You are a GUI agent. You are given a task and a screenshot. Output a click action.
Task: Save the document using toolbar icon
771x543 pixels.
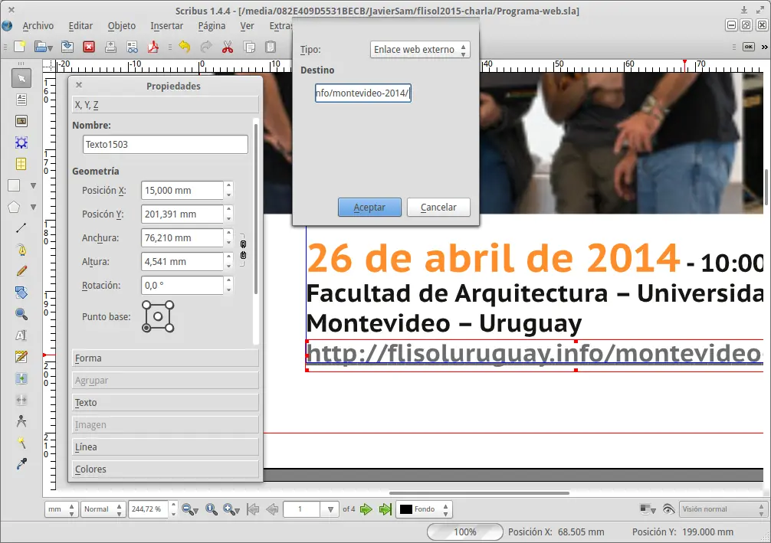click(x=67, y=47)
